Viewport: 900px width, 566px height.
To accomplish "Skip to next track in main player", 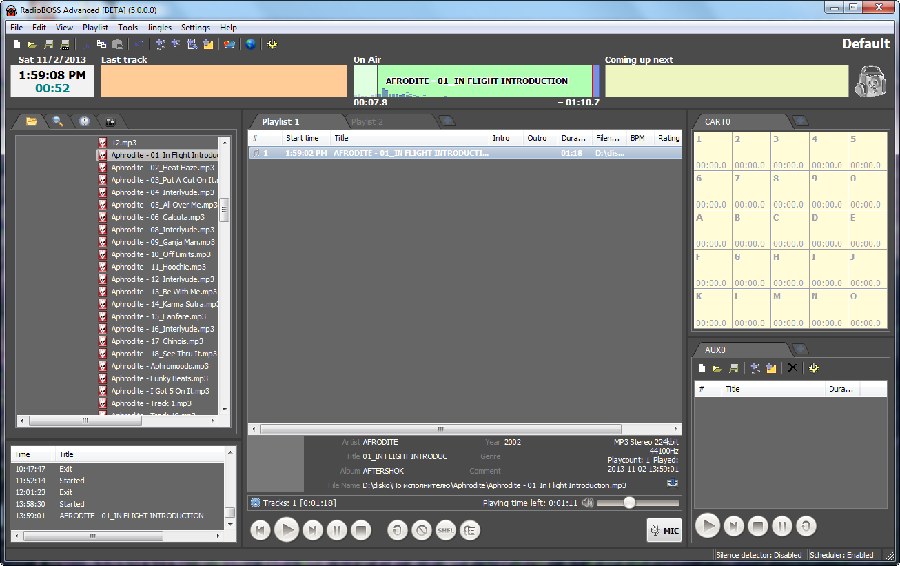I will click(312, 530).
